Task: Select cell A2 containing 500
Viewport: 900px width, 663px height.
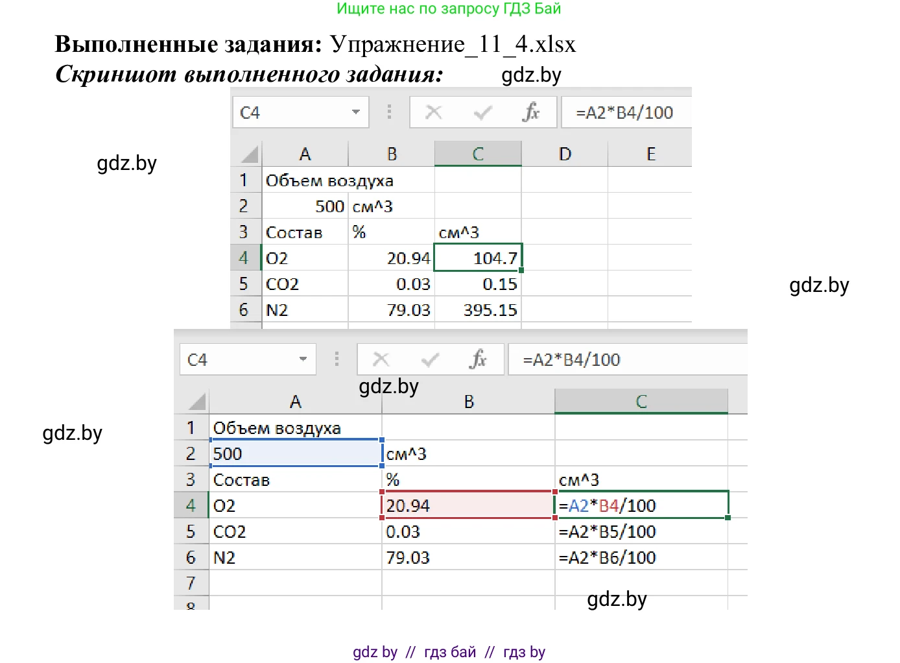Action: pos(295,453)
